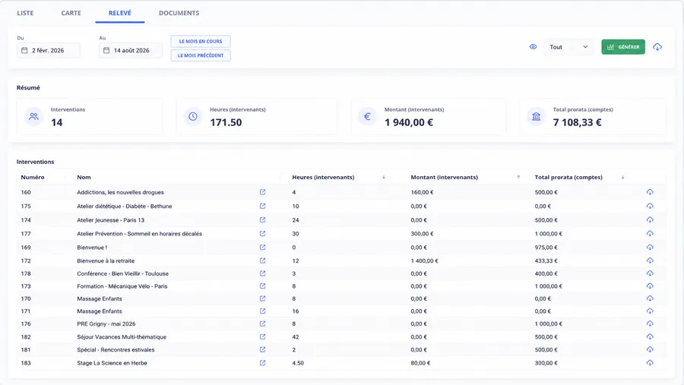Viewport: 684px width, 385px height.
Task: Download statement for intervention 183
Action: 650,363
